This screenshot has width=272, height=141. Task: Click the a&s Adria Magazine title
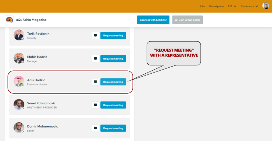[31, 20]
